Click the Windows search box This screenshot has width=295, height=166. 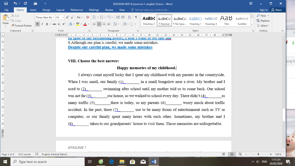(x=48, y=162)
